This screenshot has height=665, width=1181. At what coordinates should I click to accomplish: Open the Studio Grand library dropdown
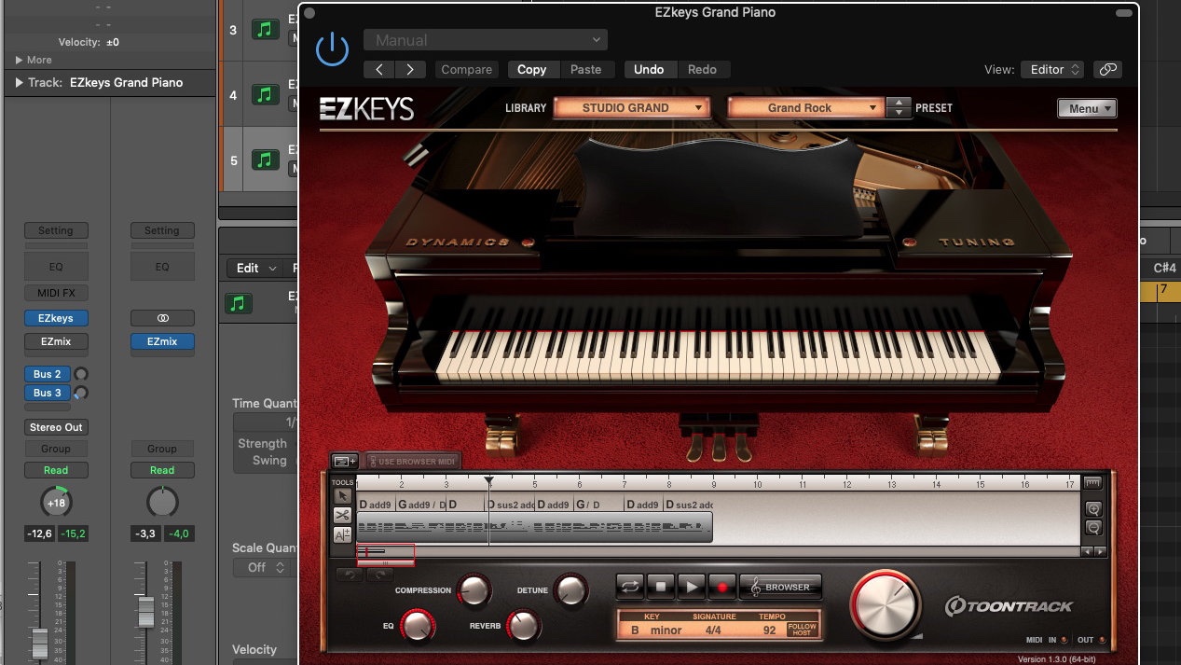point(631,108)
